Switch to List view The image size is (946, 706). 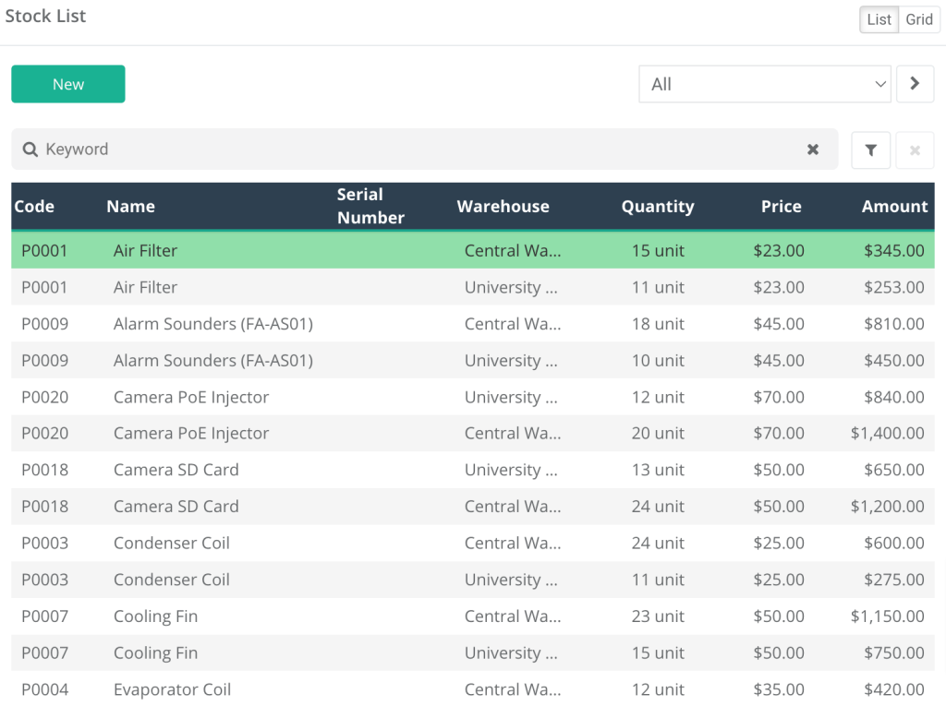879,19
